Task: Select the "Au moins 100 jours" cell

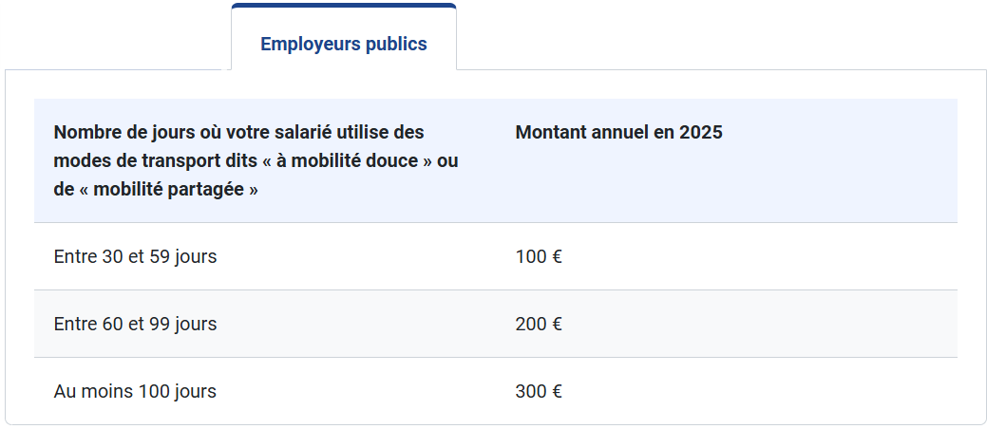Action: tap(135, 391)
